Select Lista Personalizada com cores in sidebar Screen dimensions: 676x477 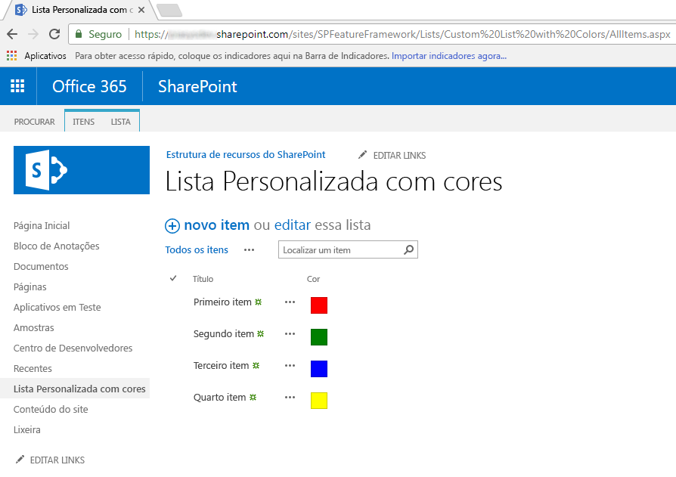[x=79, y=389]
